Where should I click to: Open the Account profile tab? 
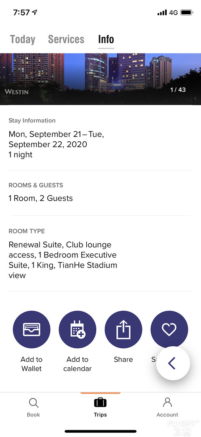167,407
